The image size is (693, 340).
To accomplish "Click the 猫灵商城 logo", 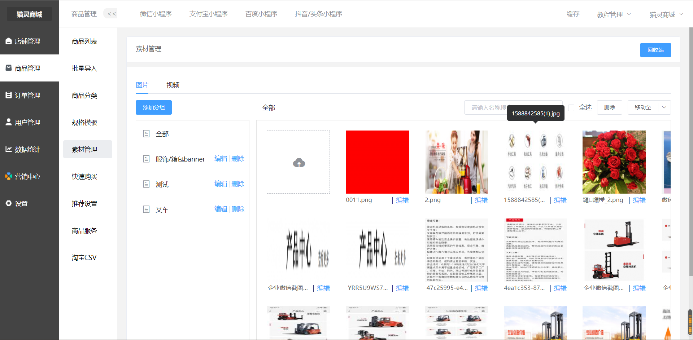I will tap(29, 14).
